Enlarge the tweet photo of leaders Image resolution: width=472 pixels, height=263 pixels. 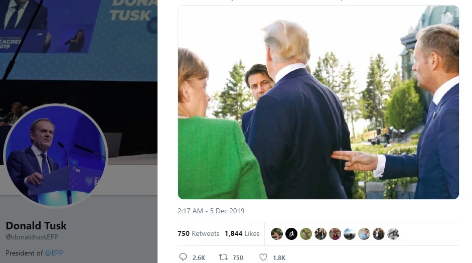(318, 102)
